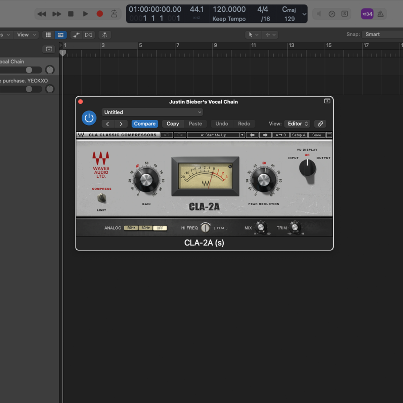Enable the cycle loop icon

pos(114,14)
